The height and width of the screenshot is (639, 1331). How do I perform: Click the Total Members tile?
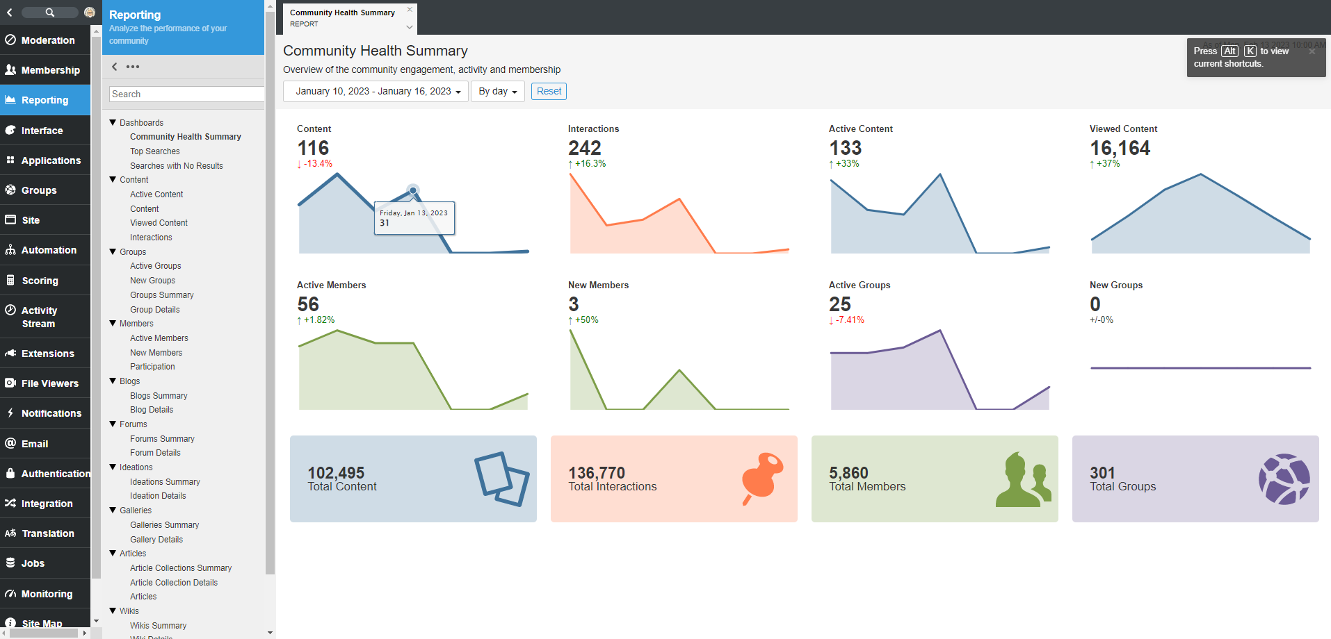pos(935,479)
